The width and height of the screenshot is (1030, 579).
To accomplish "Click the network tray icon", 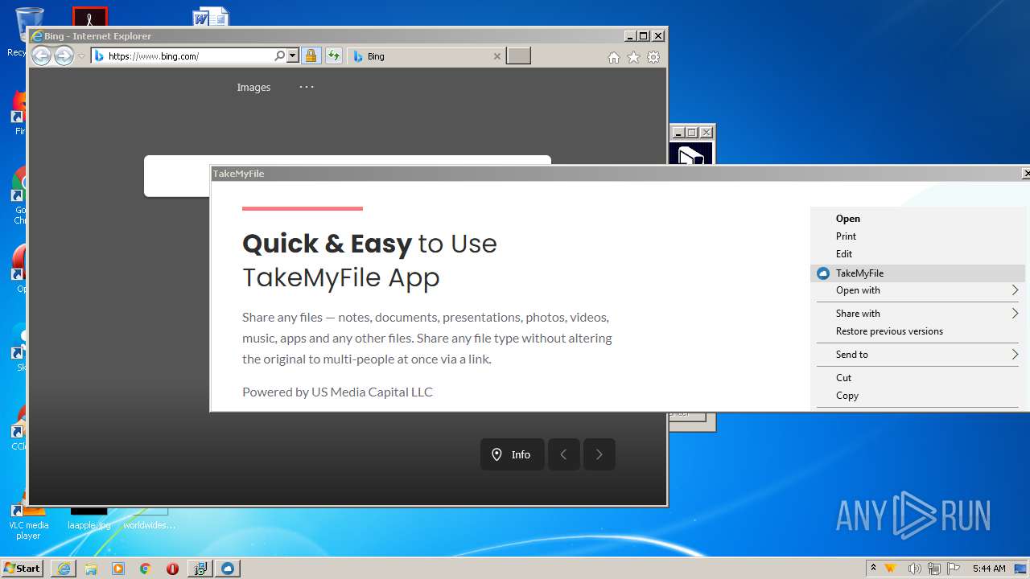I will pyautogui.click(x=934, y=569).
